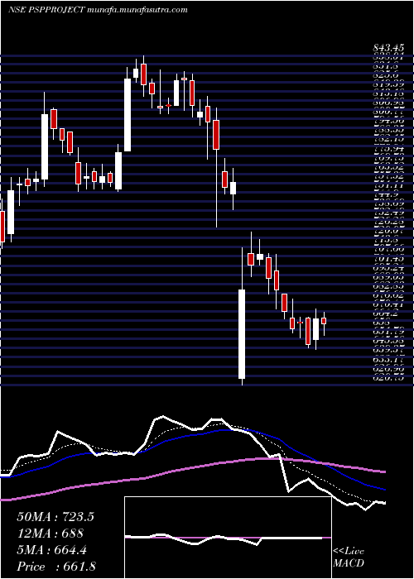Click the tall white gap-down candle
The width and height of the screenshot is (414, 579).
point(242,334)
